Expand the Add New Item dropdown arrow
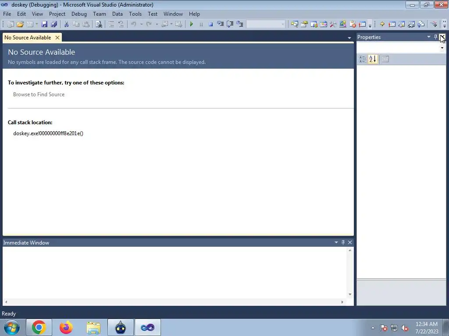The width and height of the screenshot is (449, 336). click(x=37, y=24)
